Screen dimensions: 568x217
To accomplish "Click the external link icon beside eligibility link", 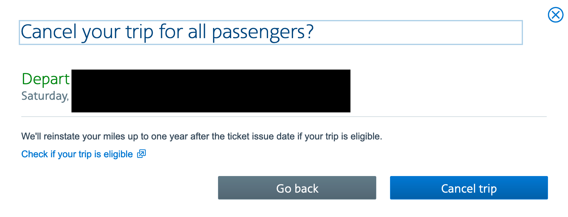I will point(141,154).
